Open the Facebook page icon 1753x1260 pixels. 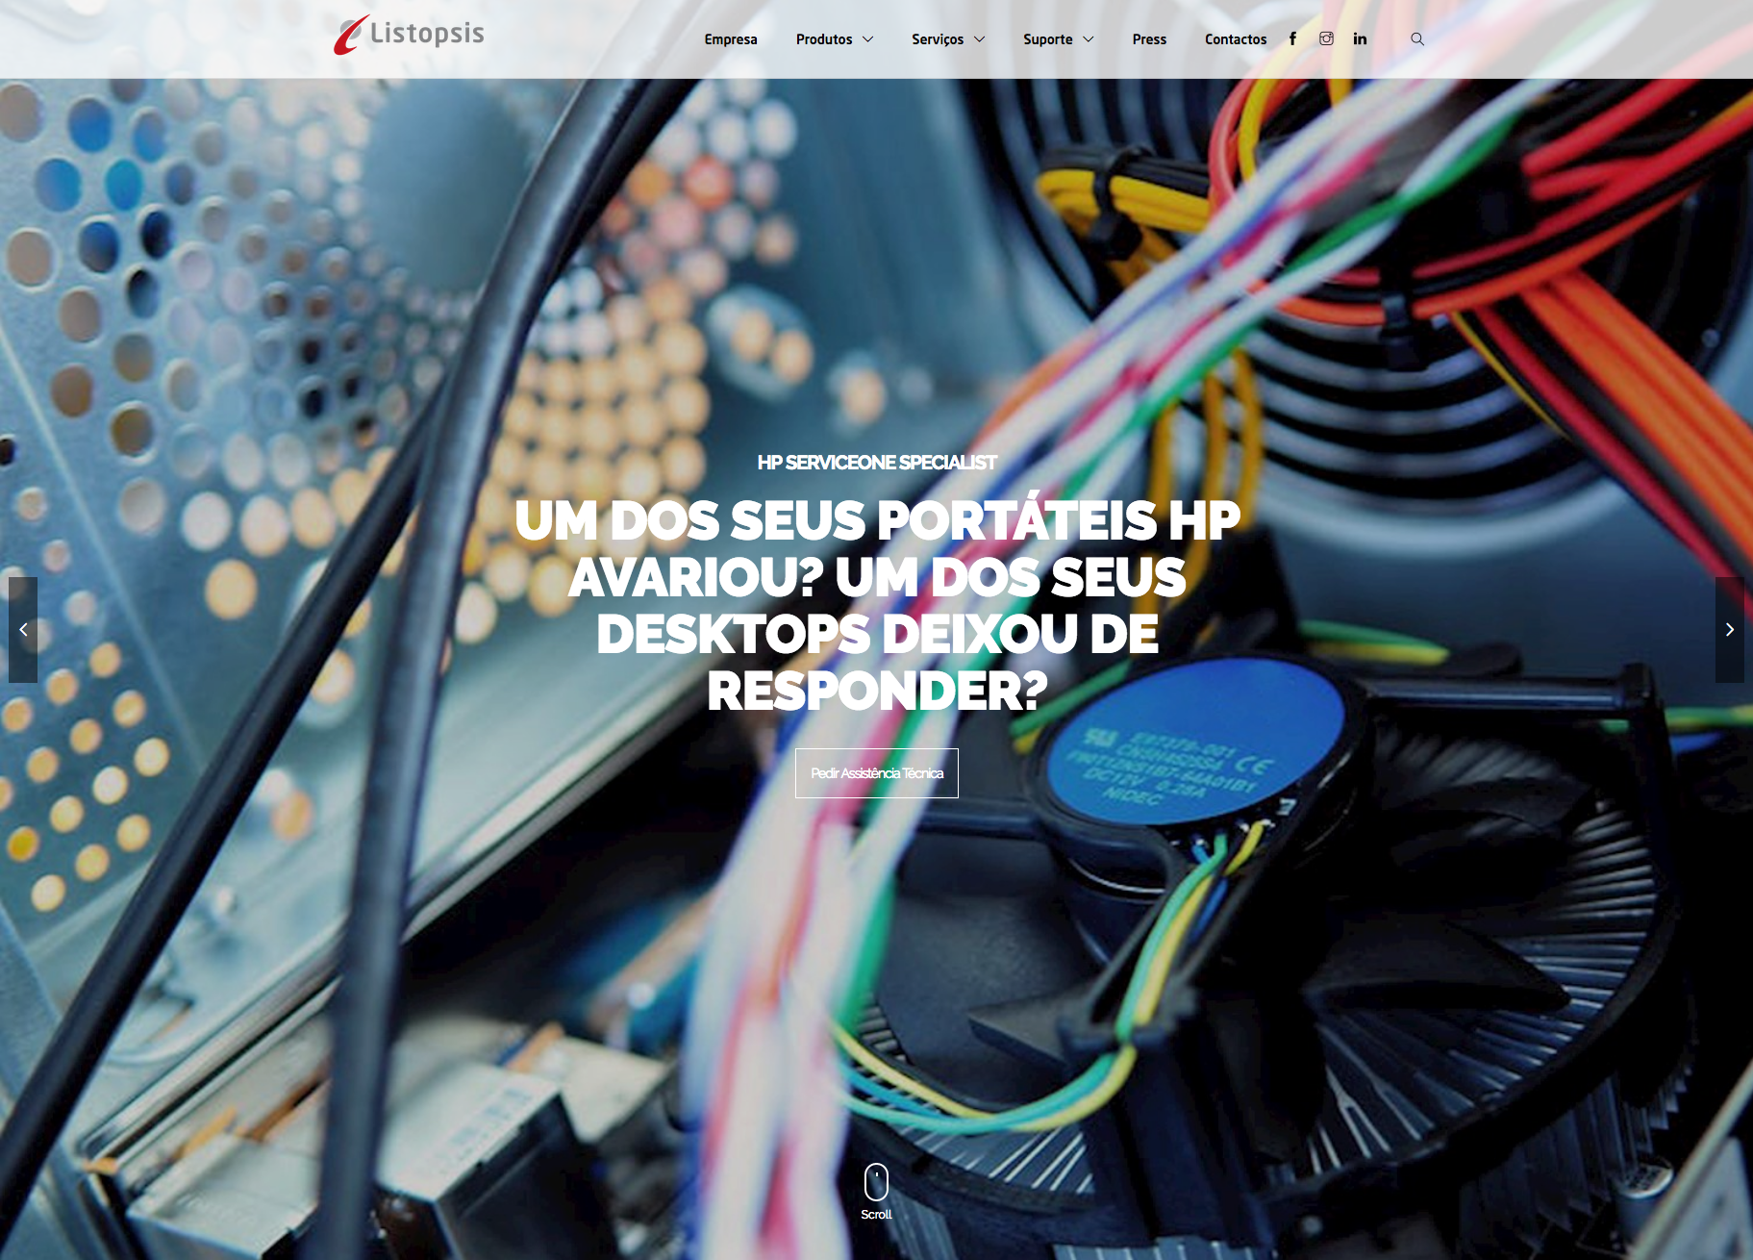pyautogui.click(x=1292, y=38)
